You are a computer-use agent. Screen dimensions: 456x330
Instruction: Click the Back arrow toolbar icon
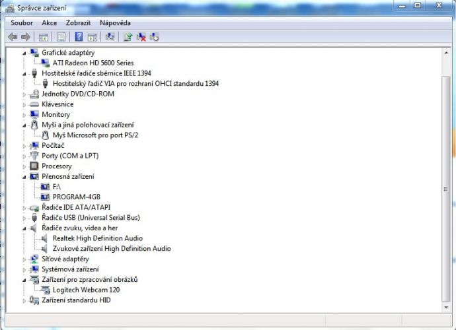(13, 37)
